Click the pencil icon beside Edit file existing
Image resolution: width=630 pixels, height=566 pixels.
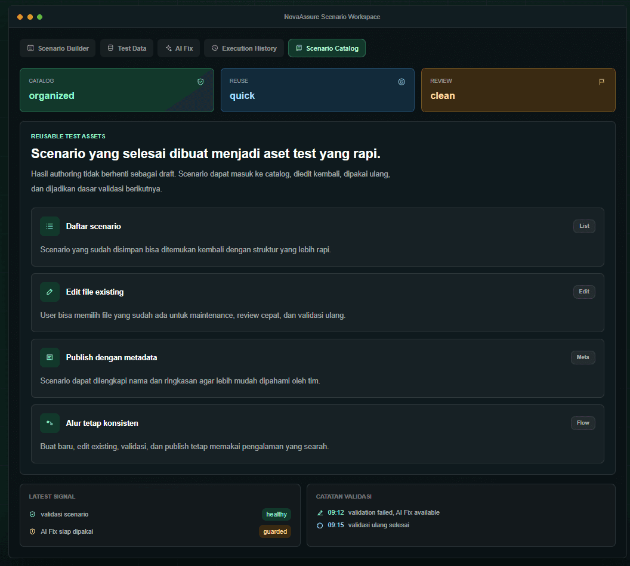(x=50, y=292)
